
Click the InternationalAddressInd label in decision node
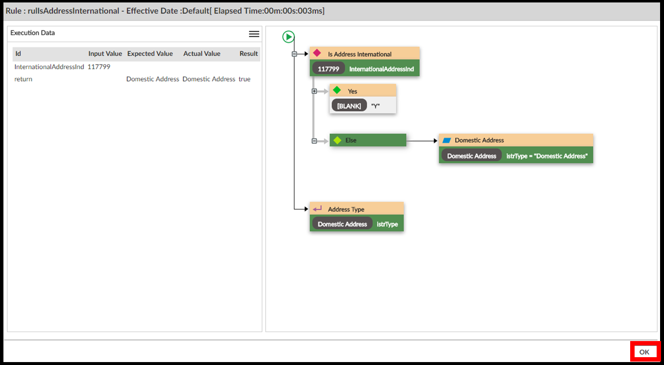[382, 69]
